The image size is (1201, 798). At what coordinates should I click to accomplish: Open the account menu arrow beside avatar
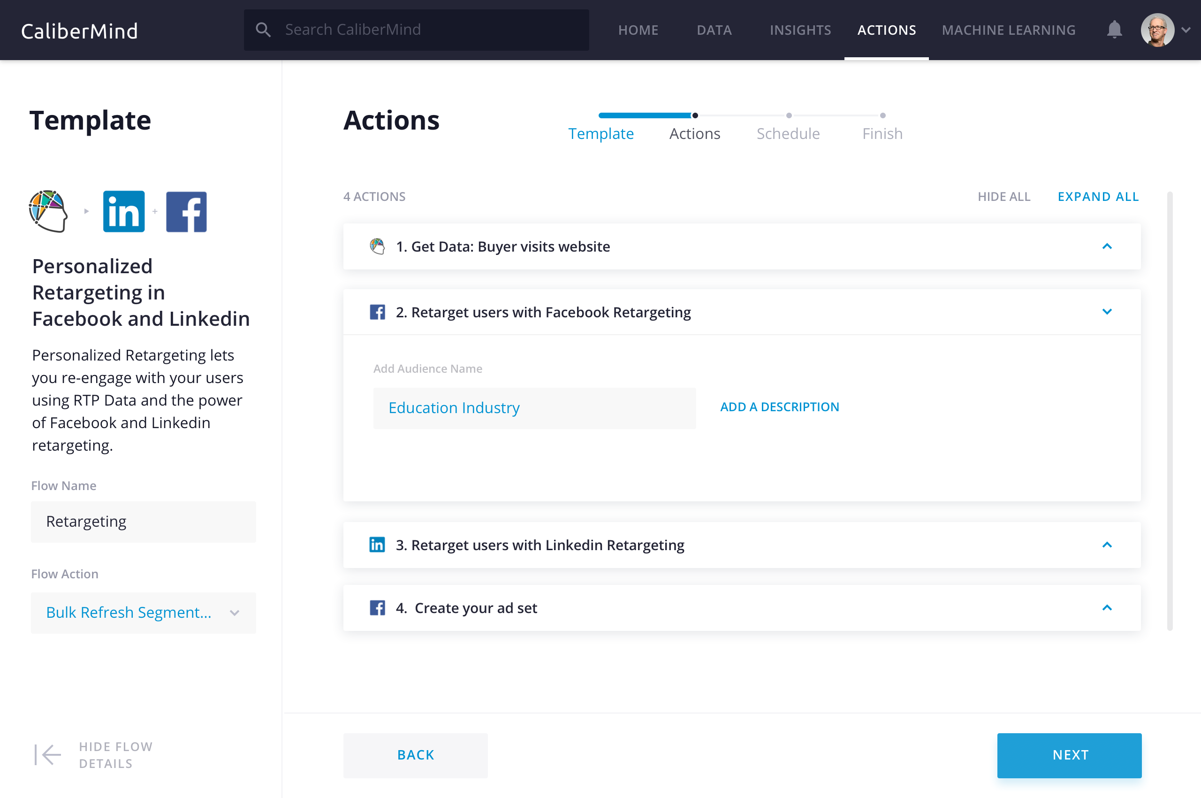coord(1186,30)
